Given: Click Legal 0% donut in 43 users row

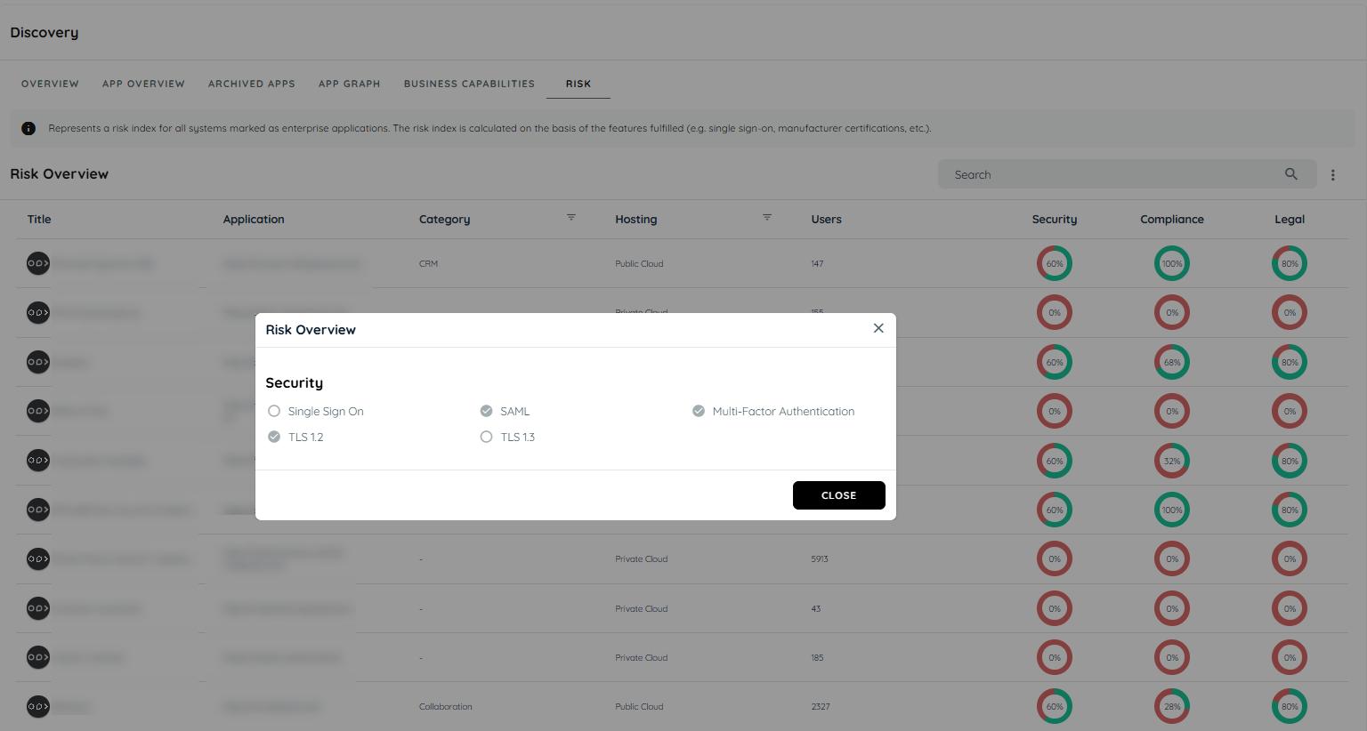Looking at the screenshot, I should click(x=1290, y=608).
